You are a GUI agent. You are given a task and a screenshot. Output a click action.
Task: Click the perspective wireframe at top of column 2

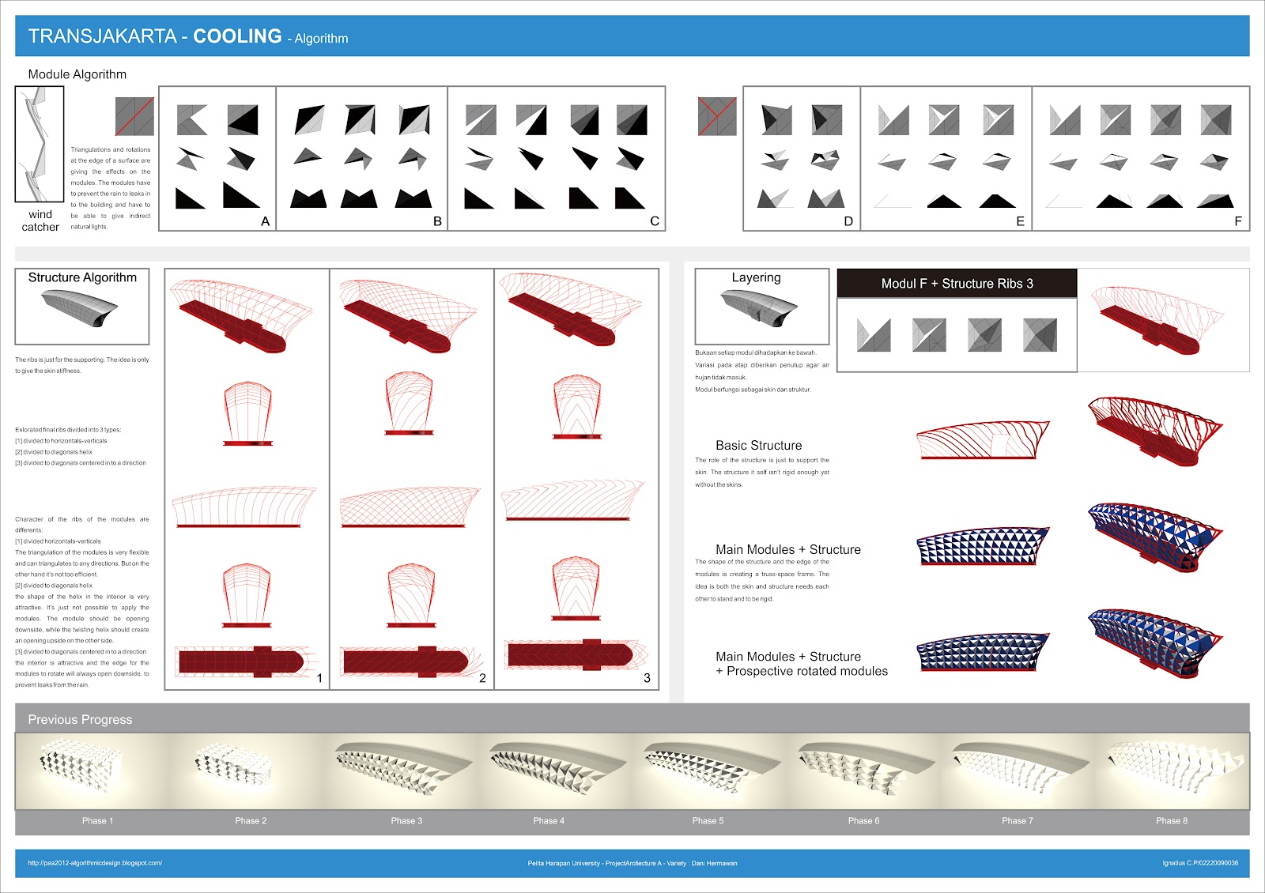click(x=409, y=315)
